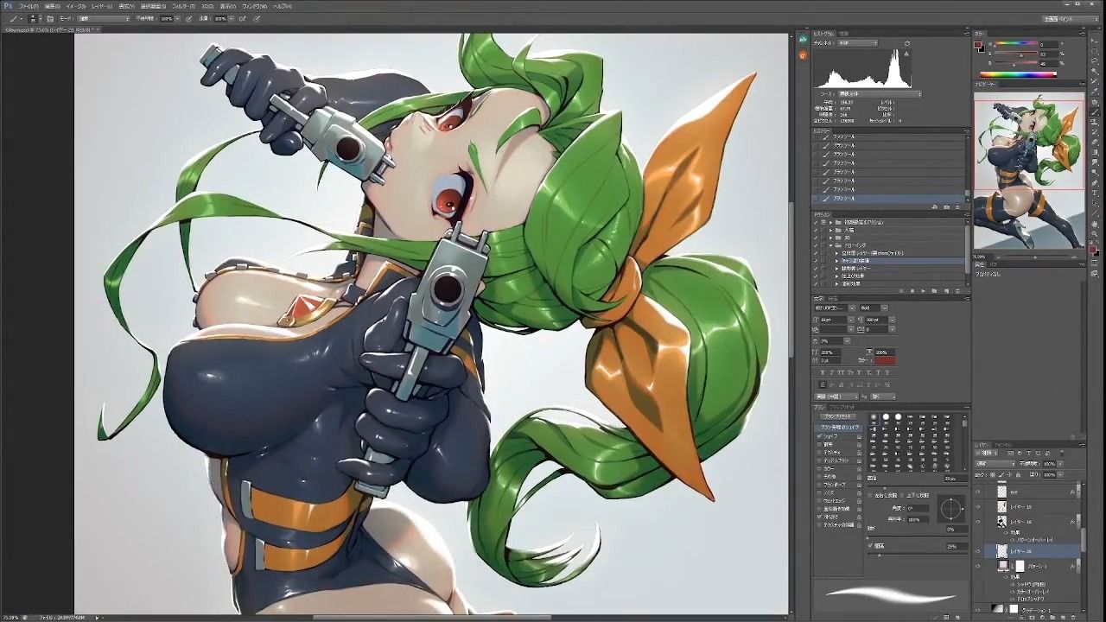Screen dimensions: 1106x622
Task: Click the ブラシプリセット button in Brush panel
Action: point(838,416)
